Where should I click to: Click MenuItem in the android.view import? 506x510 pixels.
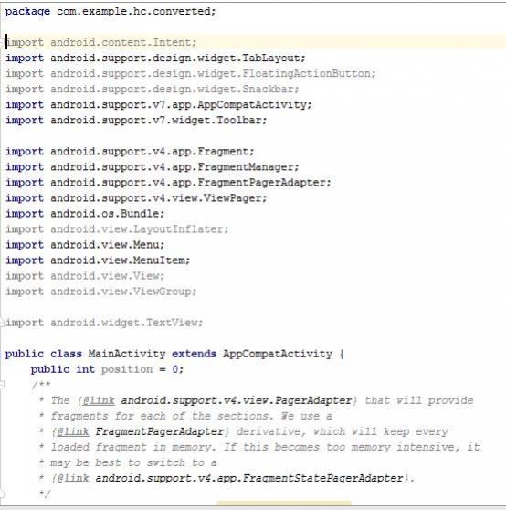click(159, 260)
